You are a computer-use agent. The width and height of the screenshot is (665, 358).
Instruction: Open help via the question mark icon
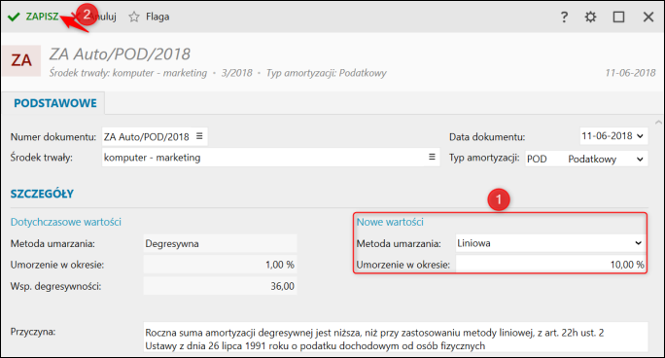pos(564,17)
